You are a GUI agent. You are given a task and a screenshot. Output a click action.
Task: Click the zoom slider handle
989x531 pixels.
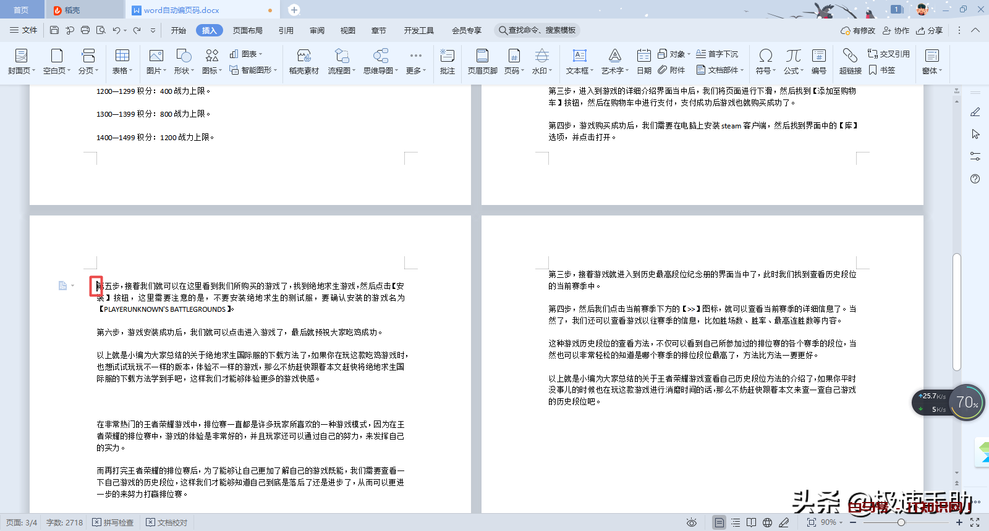(x=901, y=522)
